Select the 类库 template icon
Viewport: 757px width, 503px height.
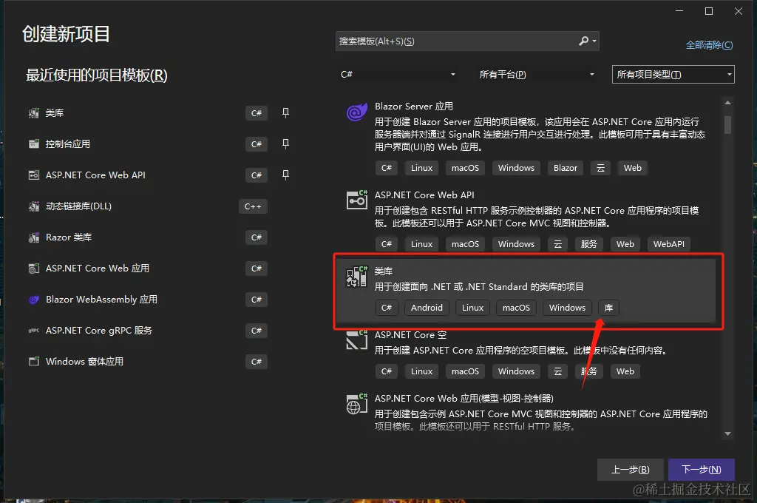coord(356,276)
